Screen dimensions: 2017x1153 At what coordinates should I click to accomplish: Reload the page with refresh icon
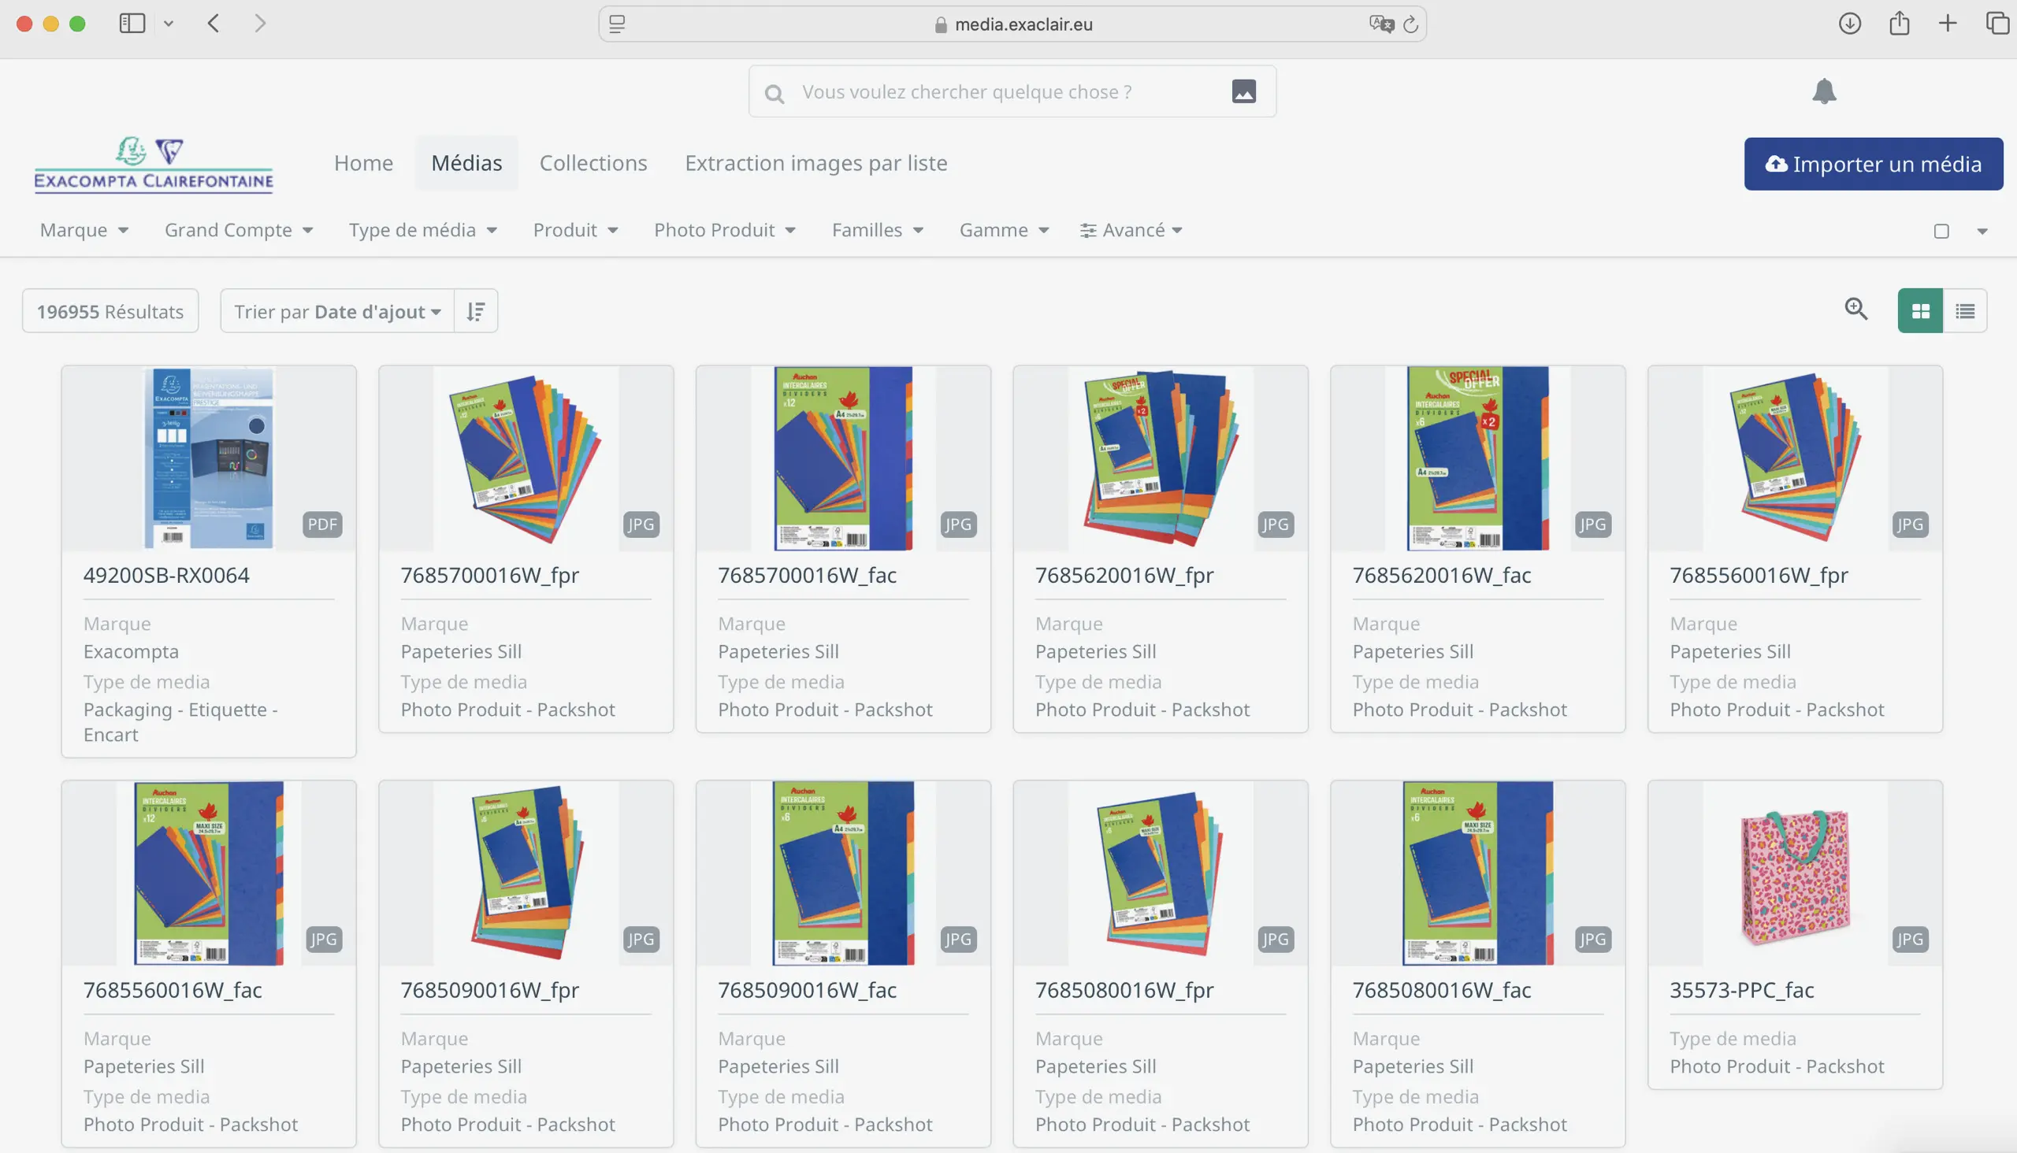tap(1410, 24)
